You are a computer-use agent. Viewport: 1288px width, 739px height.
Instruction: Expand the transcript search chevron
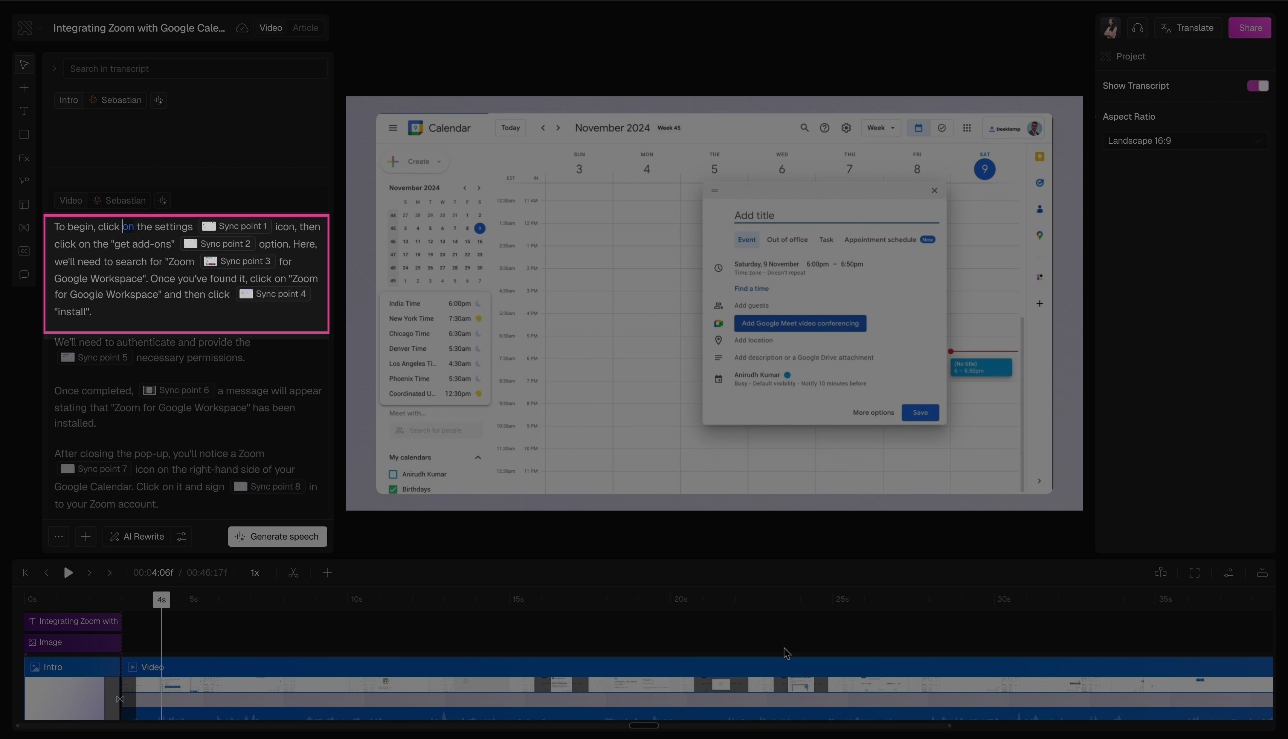54,68
